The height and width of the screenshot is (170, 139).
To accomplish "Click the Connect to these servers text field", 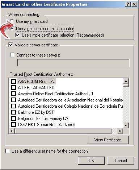I will [x=73, y=63].
